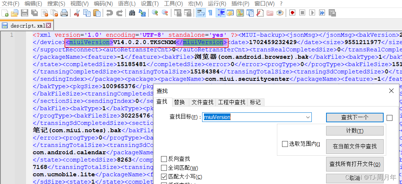Toggle show all characters pilcrow icon

coord(210,12)
